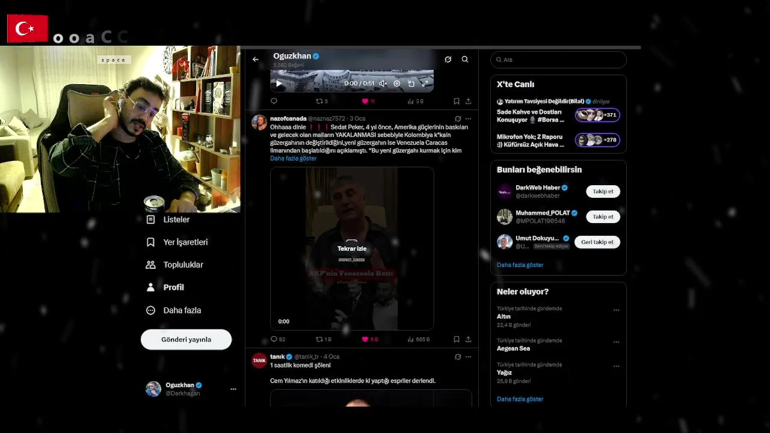Open Listeler in the sidebar
The image size is (770, 433).
[x=168, y=220]
